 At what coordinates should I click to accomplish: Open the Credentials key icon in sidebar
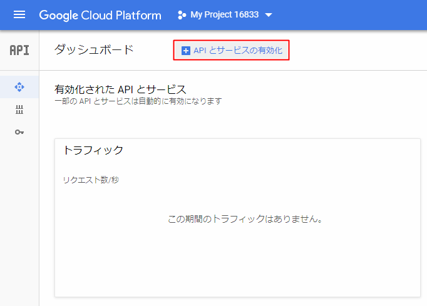click(x=19, y=132)
